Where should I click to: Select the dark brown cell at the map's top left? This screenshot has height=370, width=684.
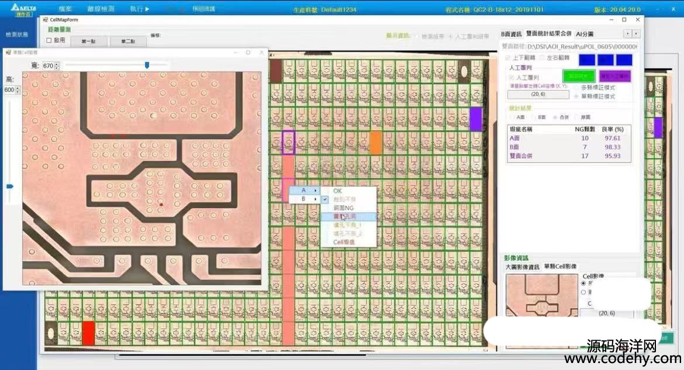276,71
